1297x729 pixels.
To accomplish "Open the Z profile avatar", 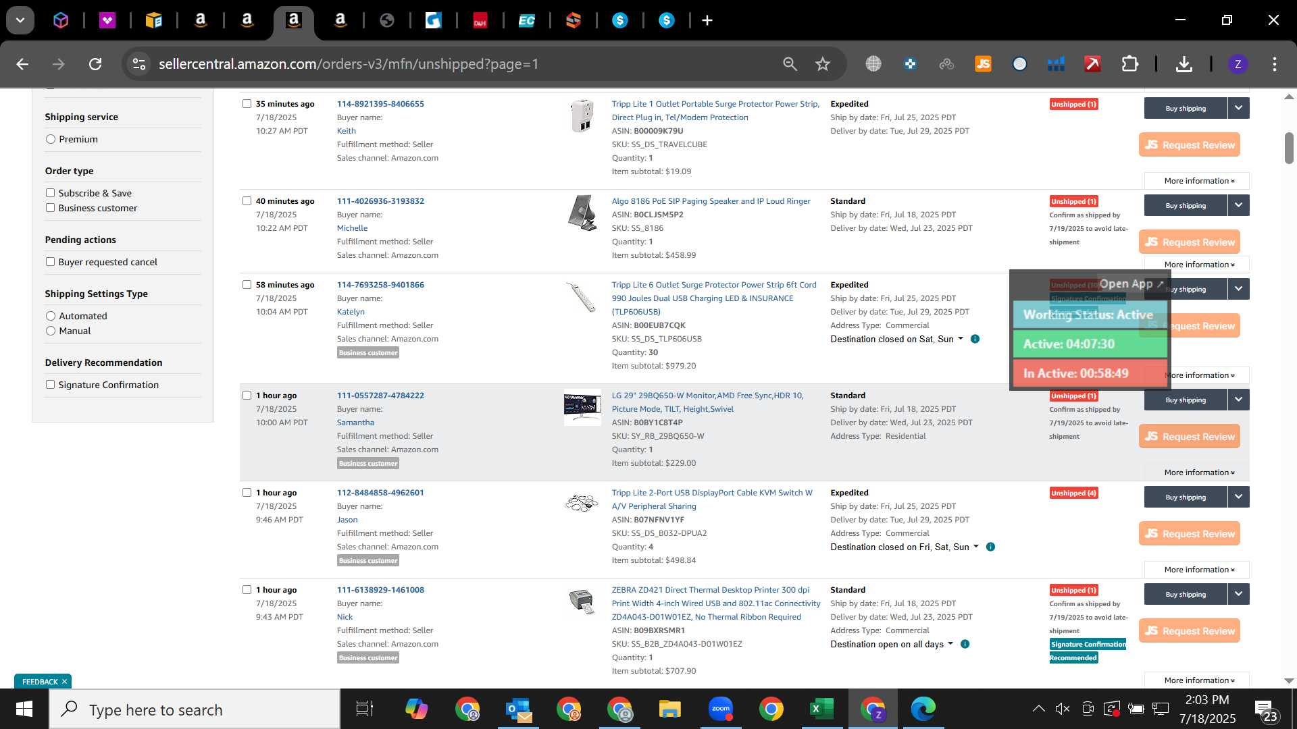I will point(1238,64).
